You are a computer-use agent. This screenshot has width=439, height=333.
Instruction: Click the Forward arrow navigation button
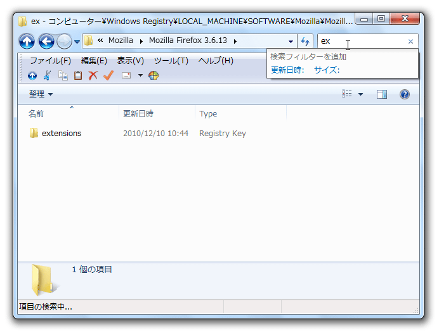click(64, 41)
